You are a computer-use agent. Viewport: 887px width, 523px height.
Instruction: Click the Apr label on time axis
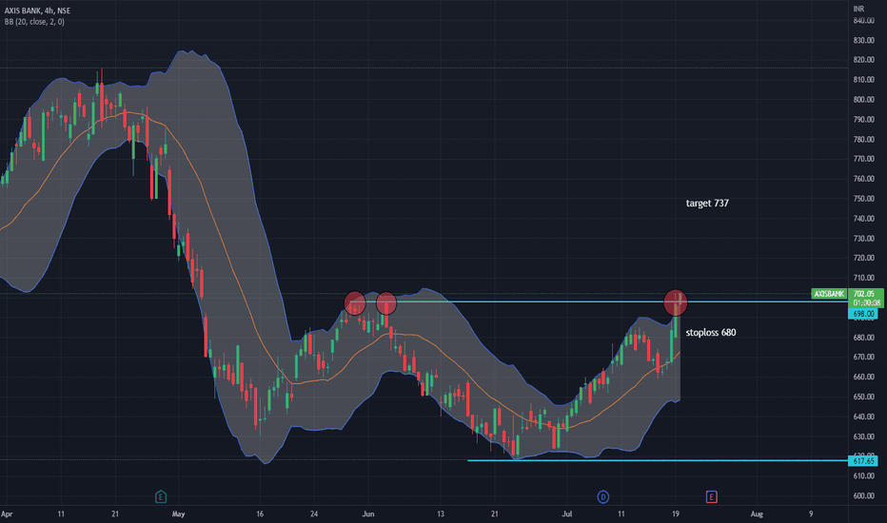click(x=7, y=513)
